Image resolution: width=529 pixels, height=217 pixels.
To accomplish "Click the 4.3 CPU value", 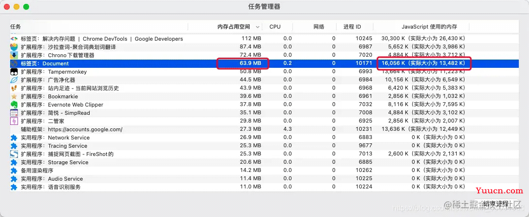I will [288, 129].
